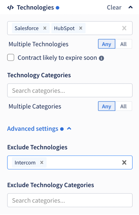Screen dimensions: 139x215
Task: Click the Advanced settings link text
Action: (x=33, y=129)
